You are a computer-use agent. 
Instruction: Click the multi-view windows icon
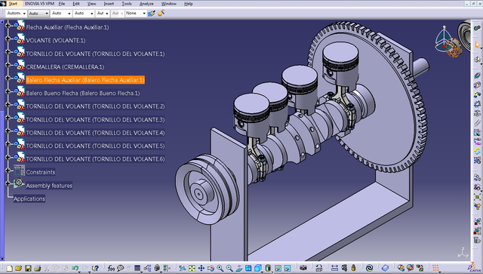pos(248,268)
